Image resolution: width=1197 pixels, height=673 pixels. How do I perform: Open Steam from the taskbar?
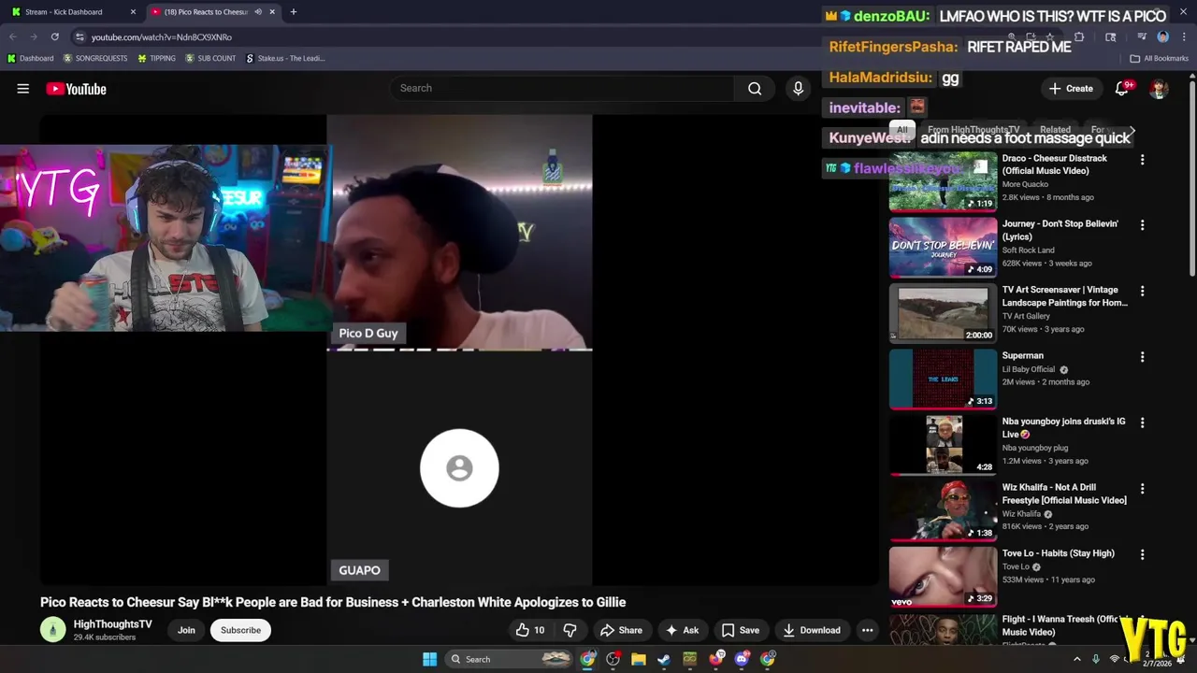(664, 659)
